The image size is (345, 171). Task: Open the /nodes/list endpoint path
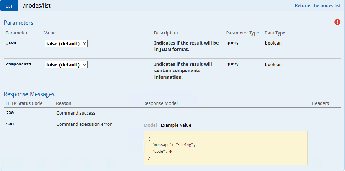point(37,5)
